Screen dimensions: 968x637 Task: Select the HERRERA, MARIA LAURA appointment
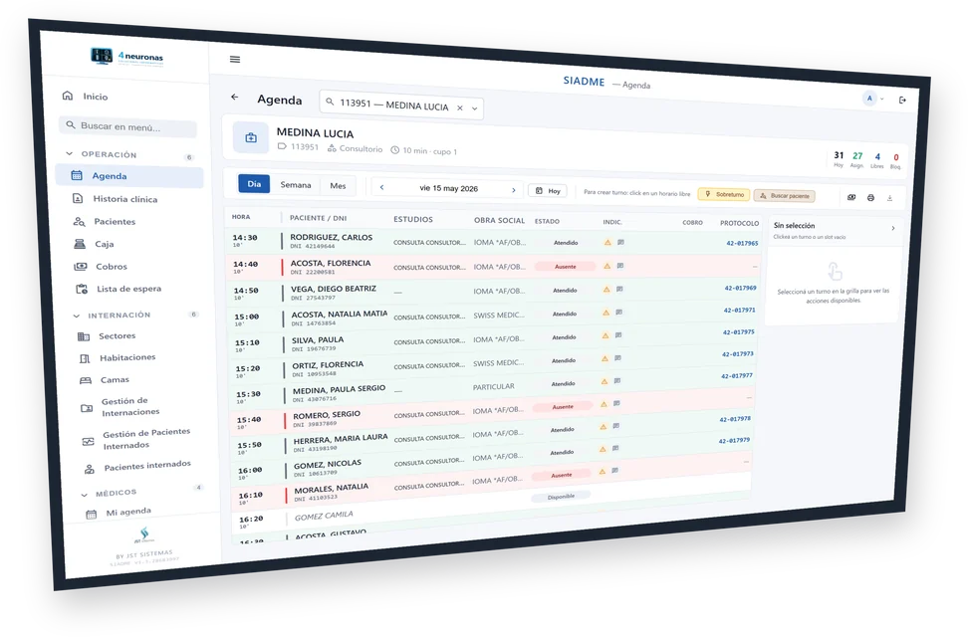pos(491,440)
